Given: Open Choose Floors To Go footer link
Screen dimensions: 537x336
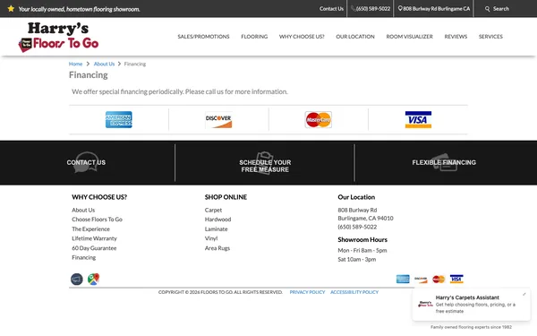Looking at the screenshot, I should coord(97,220).
